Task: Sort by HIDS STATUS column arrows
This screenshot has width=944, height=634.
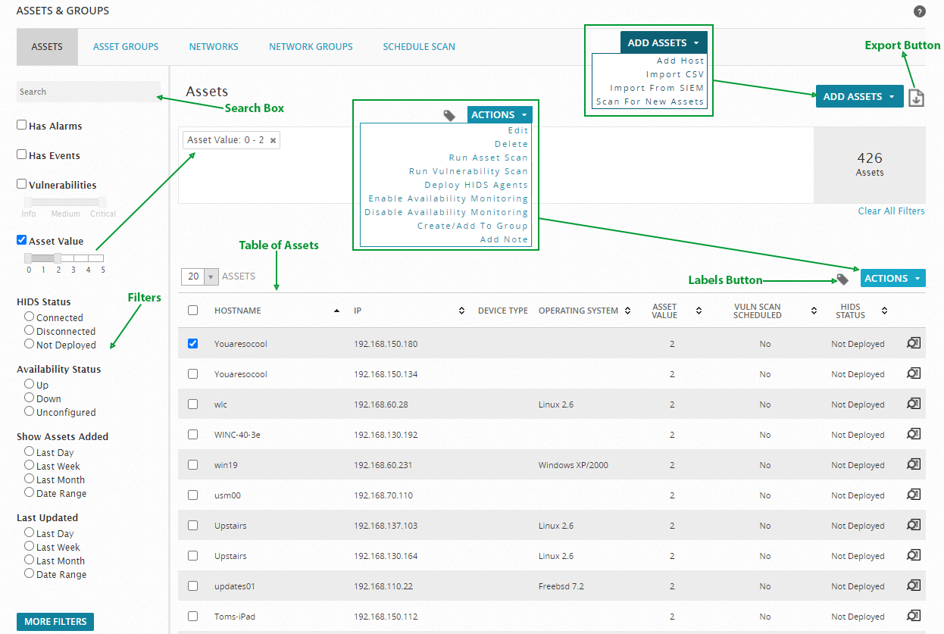Action: click(884, 311)
